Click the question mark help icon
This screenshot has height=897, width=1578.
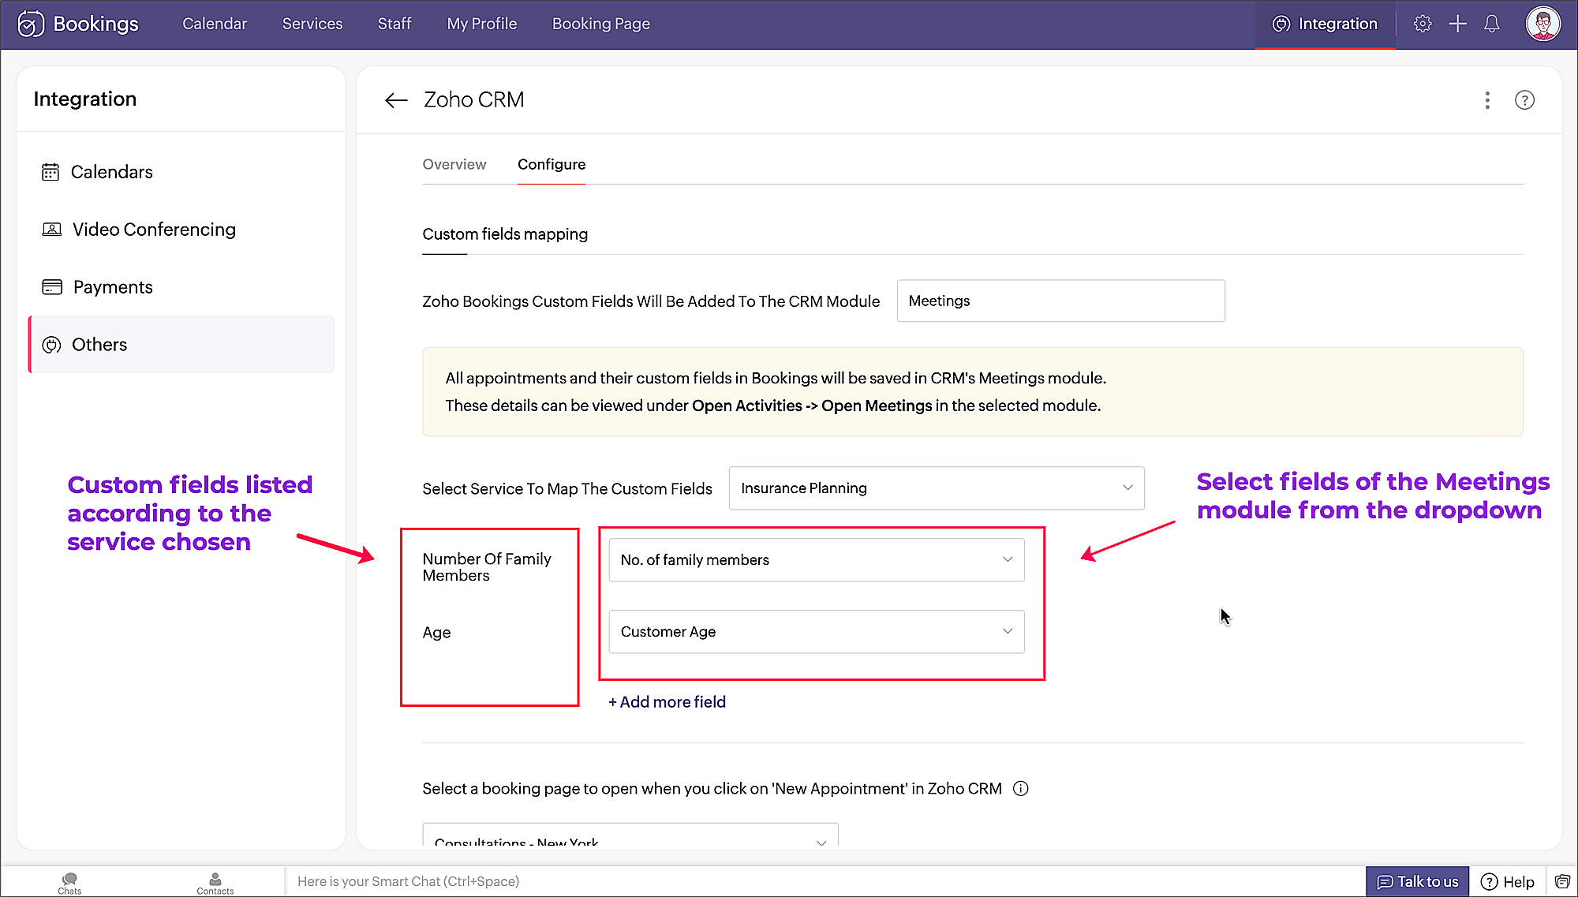pyautogui.click(x=1524, y=100)
